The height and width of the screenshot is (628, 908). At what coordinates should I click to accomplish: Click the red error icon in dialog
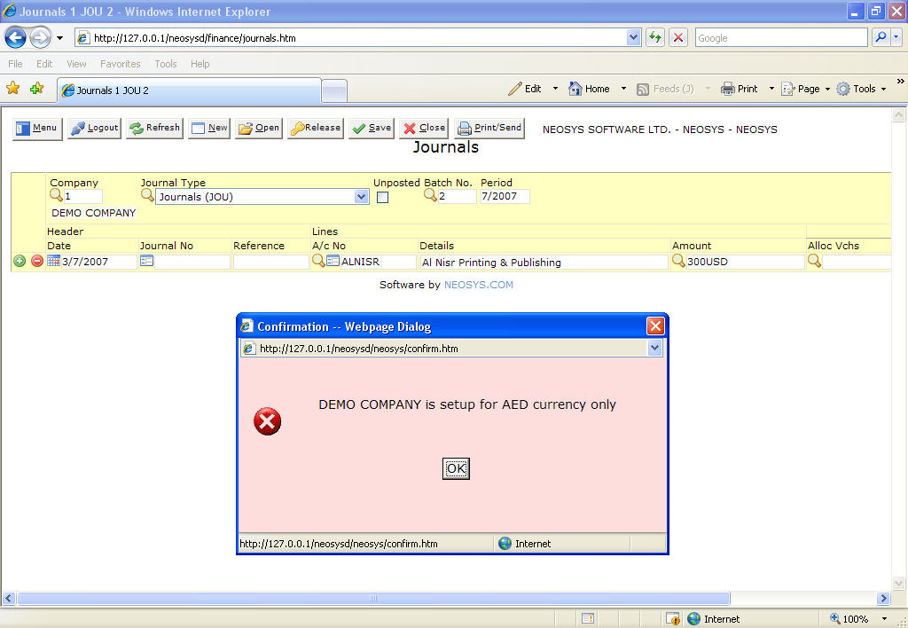pyautogui.click(x=268, y=421)
